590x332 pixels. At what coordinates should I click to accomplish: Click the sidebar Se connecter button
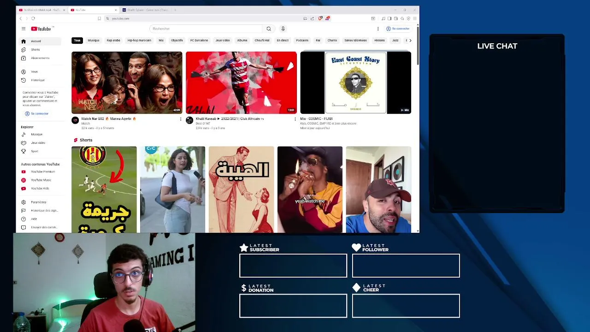coord(37,113)
